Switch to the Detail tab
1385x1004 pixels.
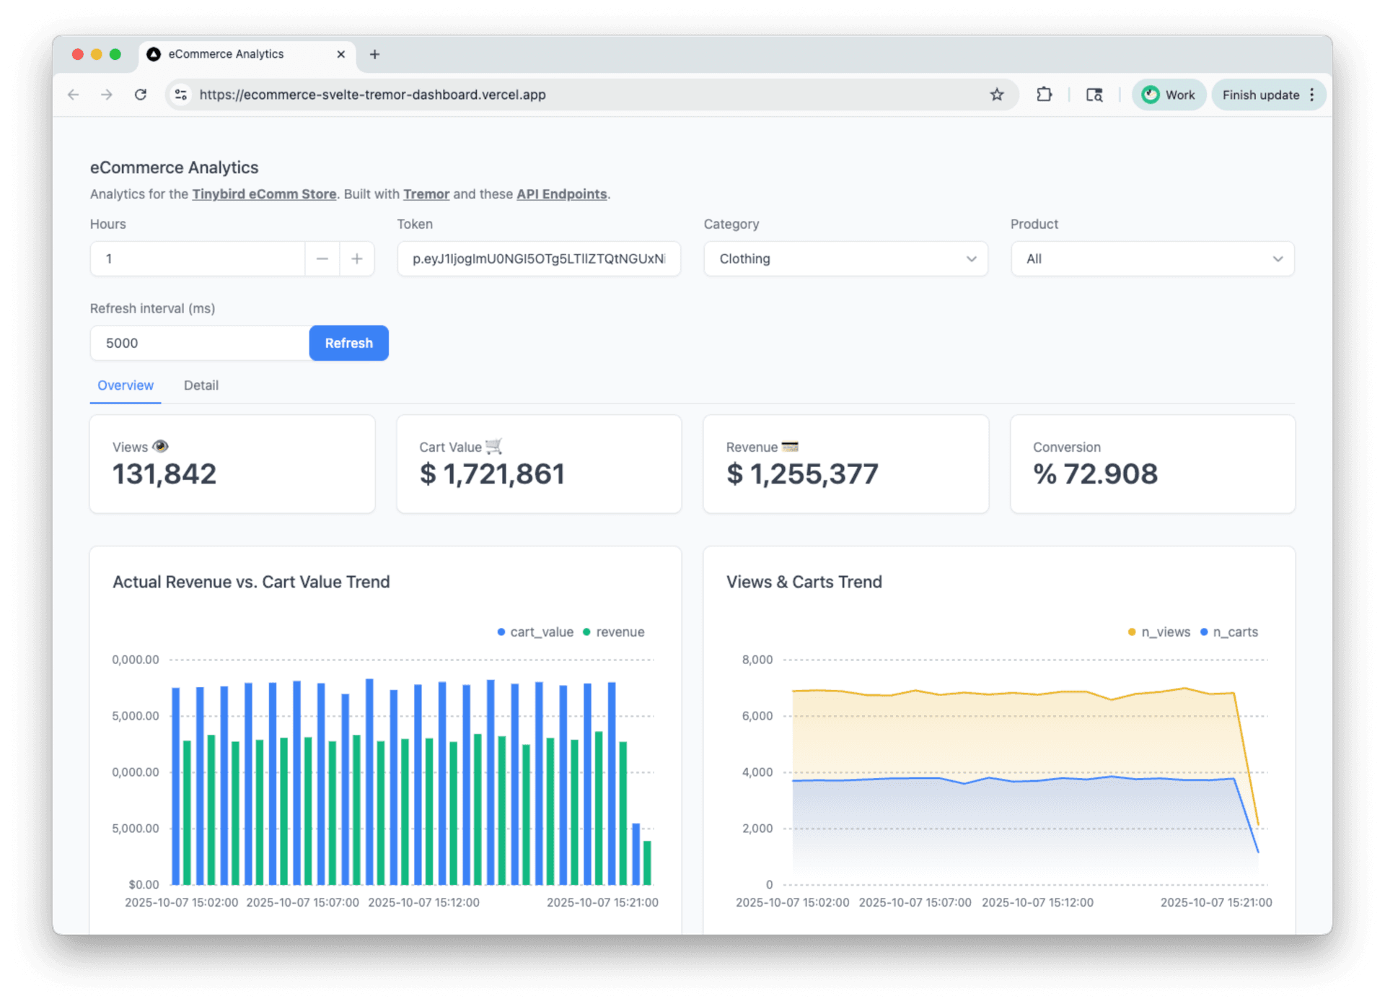click(201, 385)
